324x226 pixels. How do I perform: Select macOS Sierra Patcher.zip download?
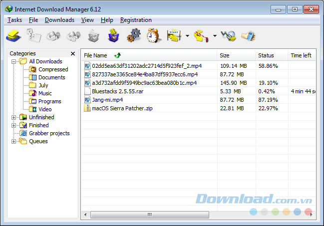122,108
